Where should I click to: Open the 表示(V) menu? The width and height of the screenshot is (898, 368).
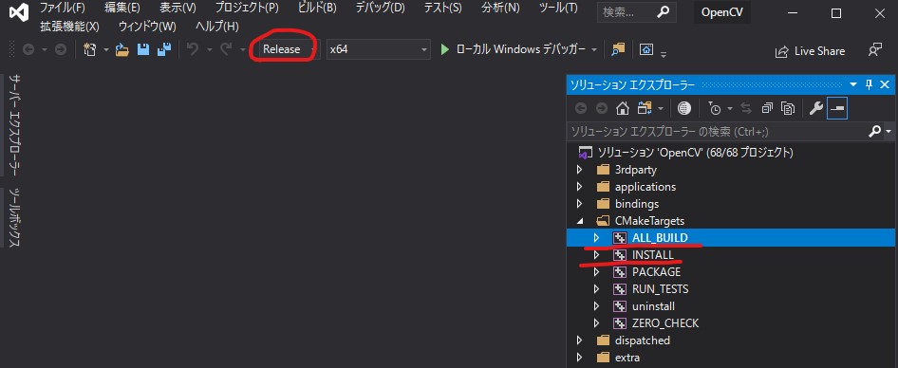click(x=178, y=9)
